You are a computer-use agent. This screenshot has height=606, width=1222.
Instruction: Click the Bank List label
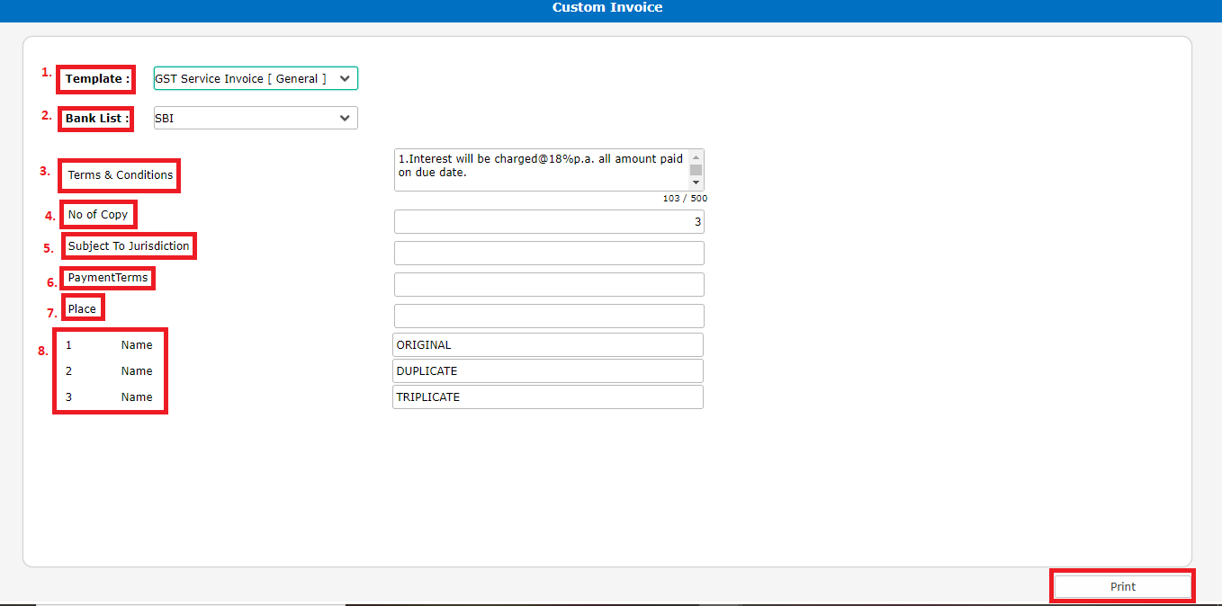(x=95, y=118)
